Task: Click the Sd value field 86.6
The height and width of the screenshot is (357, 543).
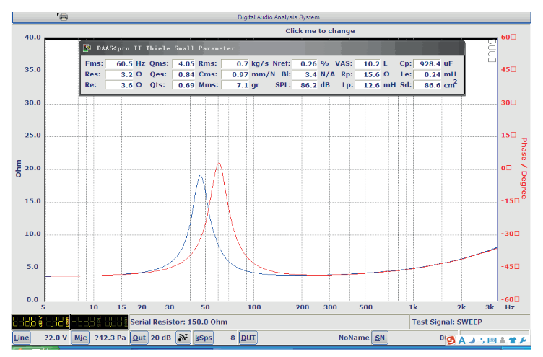Action: click(x=427, y=85)
